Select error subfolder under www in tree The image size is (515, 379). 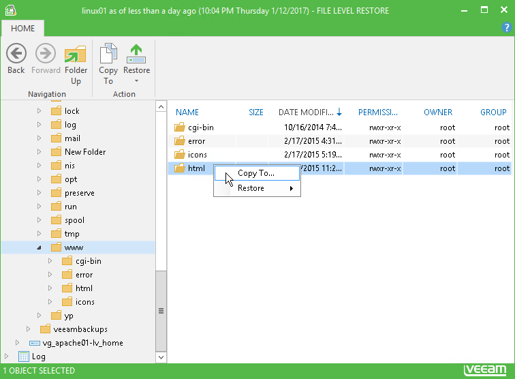tap(84, 275)
